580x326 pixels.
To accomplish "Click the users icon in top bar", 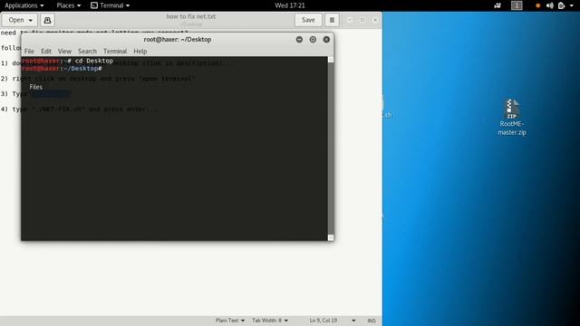I will (x=498, y=5).
